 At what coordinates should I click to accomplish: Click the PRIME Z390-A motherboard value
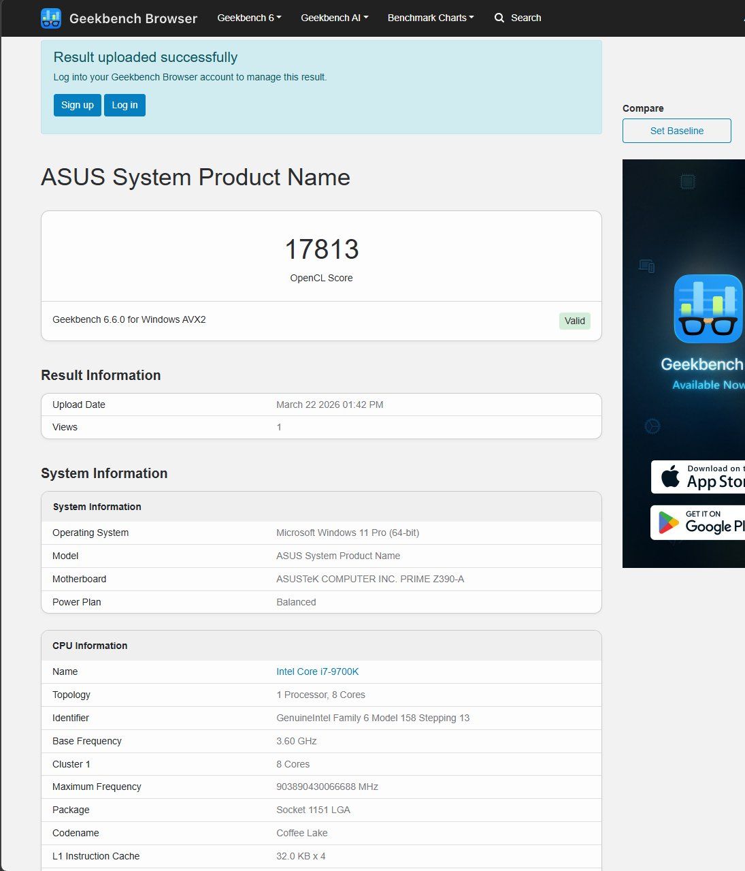(370, 579)
